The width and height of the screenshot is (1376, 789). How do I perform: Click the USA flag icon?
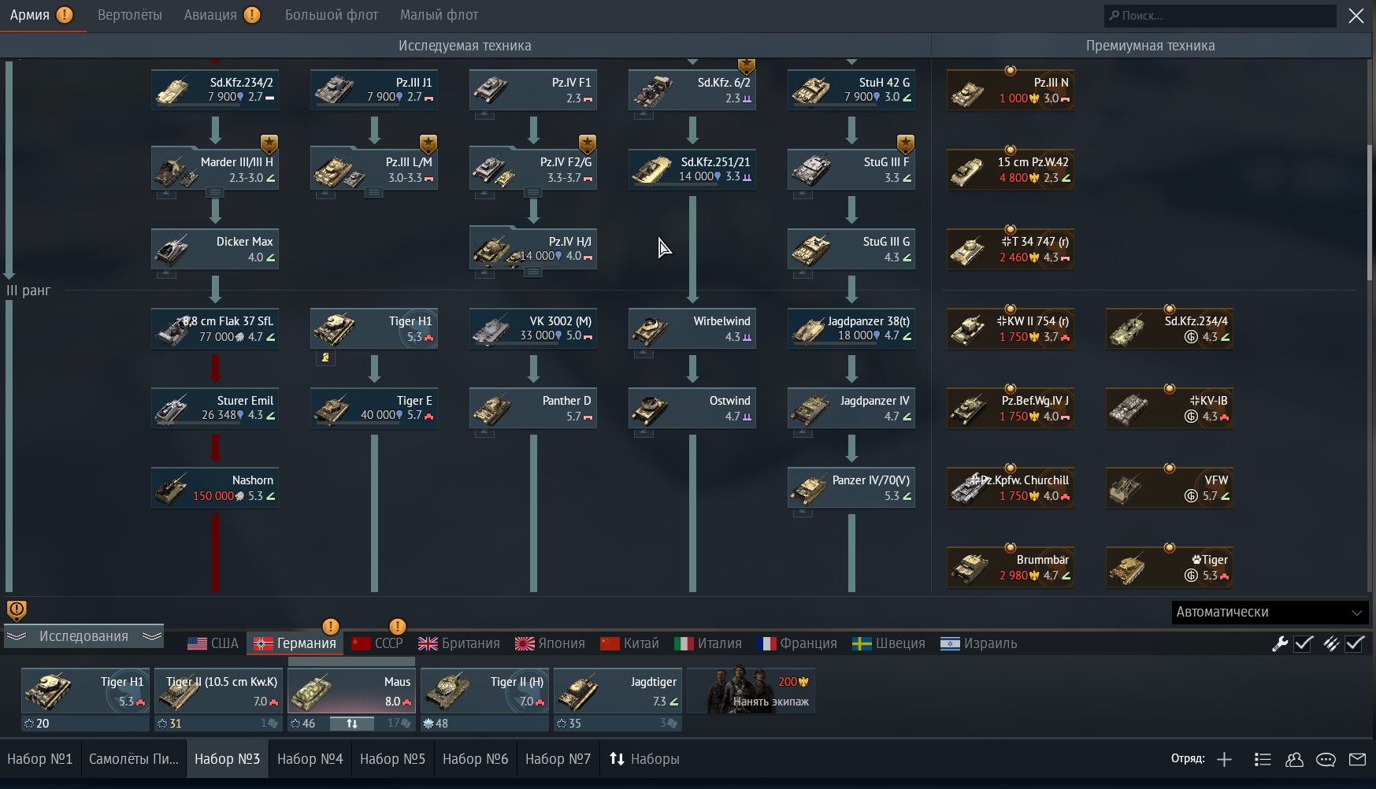pyautogui.click(x=197, y=643)
